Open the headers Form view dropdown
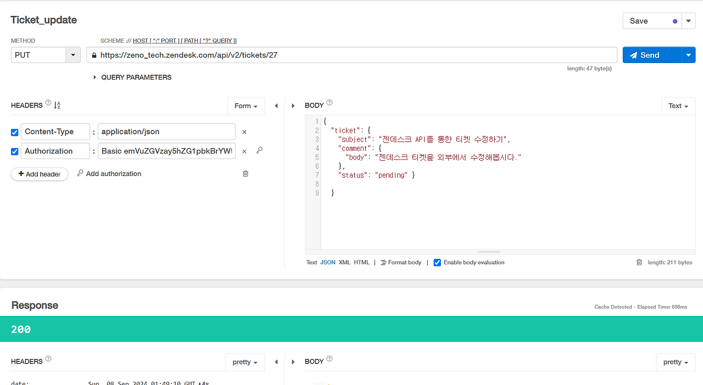This screenshot has width=703, height=385. (246, 106)
